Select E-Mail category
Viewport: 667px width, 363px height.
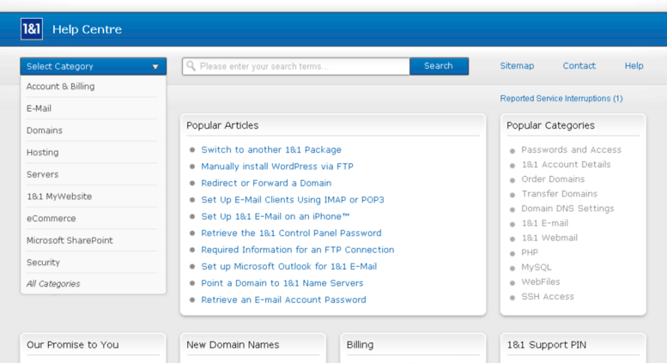pos(39,108)
